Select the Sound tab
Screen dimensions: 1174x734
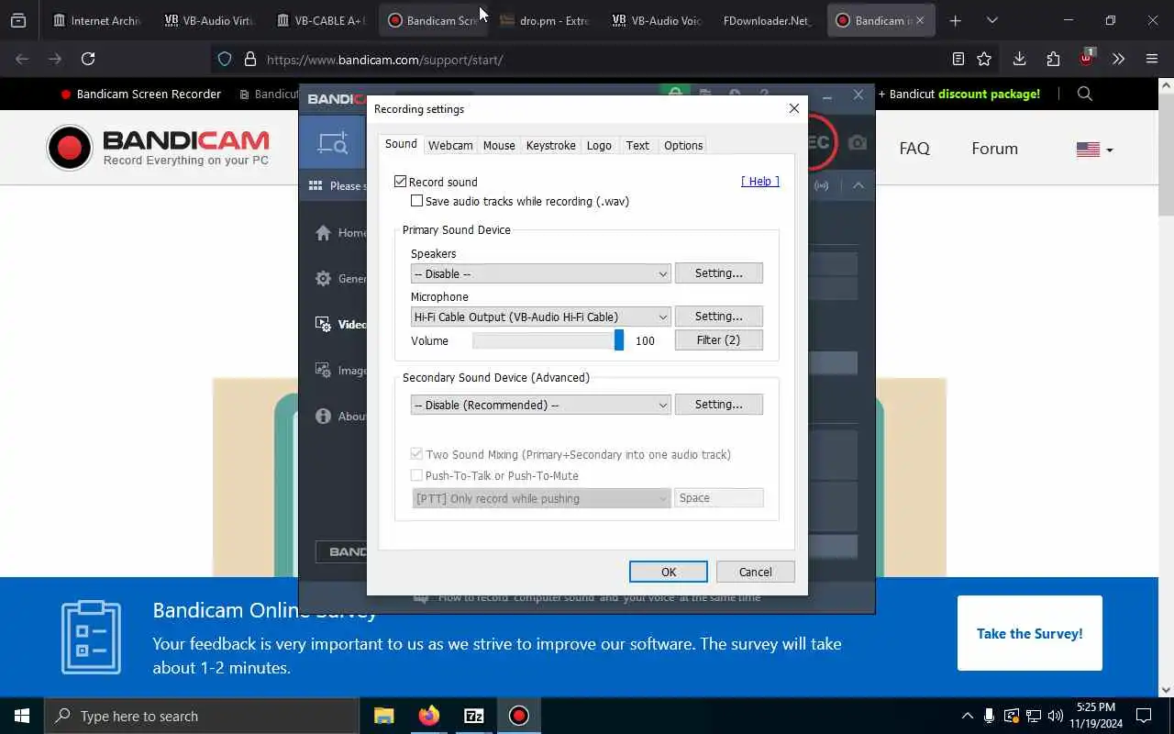coord(401,144)
